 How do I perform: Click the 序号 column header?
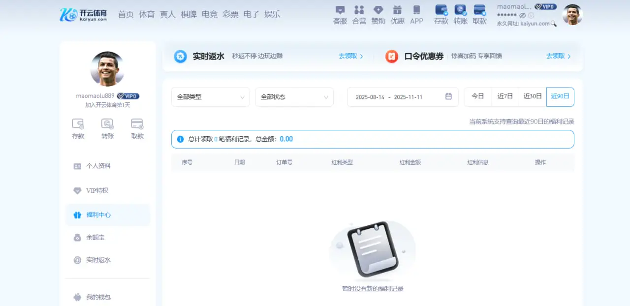click(x=187, y=162)
